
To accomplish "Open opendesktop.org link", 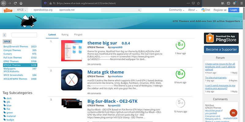I will coord(43,10).
